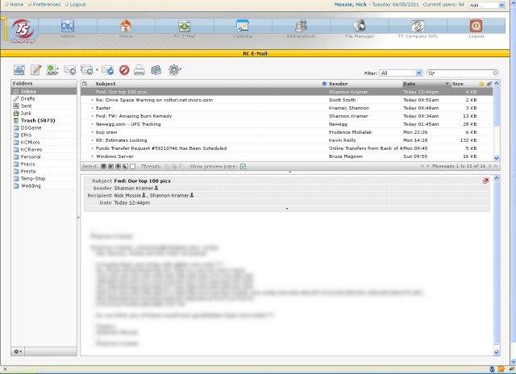The image size is (516, 374).
Task: Collapse the preview pane splitter arrow
Action: (290, 172)
